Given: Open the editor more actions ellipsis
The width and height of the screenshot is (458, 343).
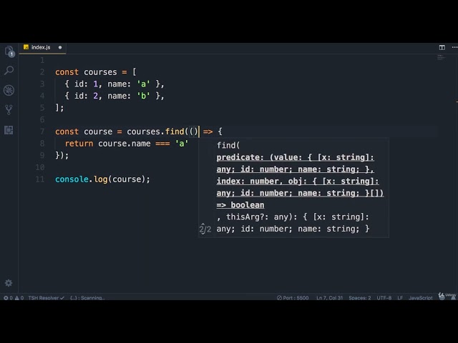Looking at the screenshot, I should (454, 47).
